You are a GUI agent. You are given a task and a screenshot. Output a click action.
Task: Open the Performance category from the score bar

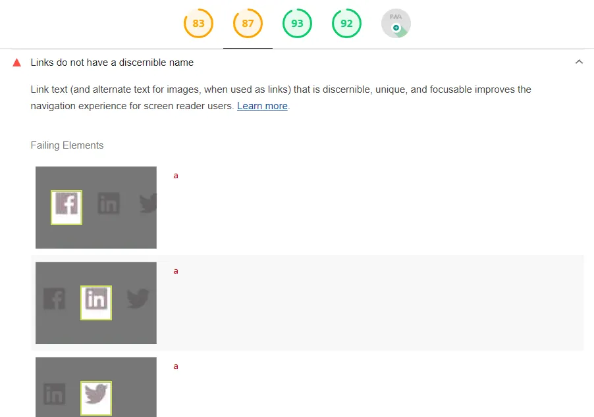[198, 23]
